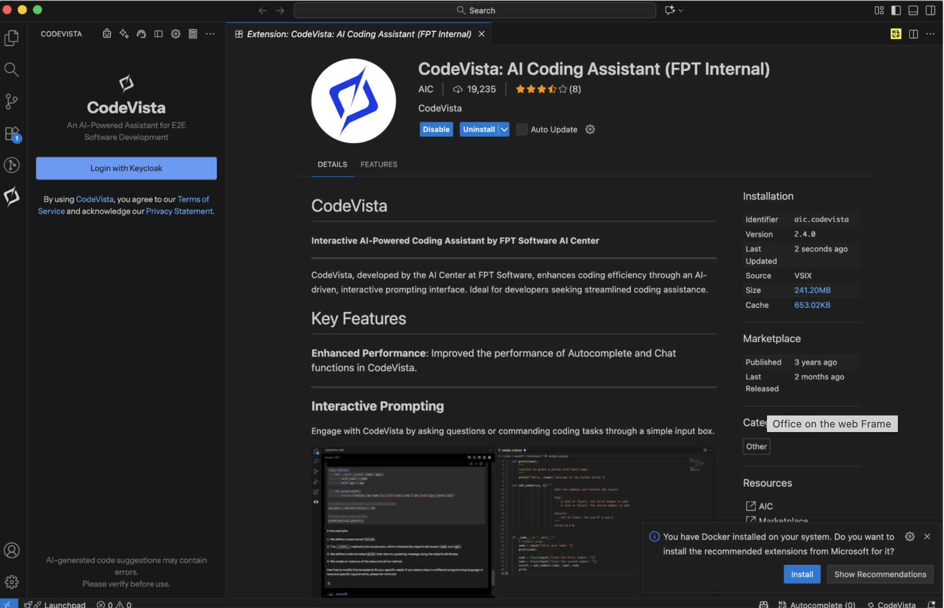The height and width of the screenshot is (608, 944).
Task: Toggle Secondary Side Bar visibility
Action: tap(930, 10)
